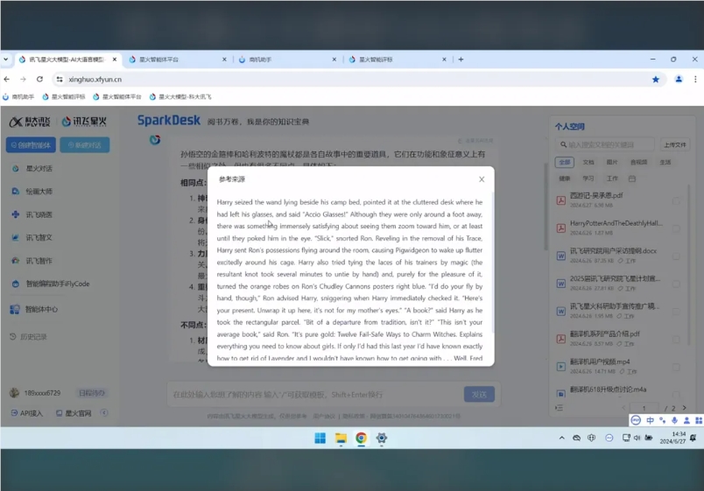Filter files by 图片 category
The image size is (704, 491).
click(x=612, y=163)
